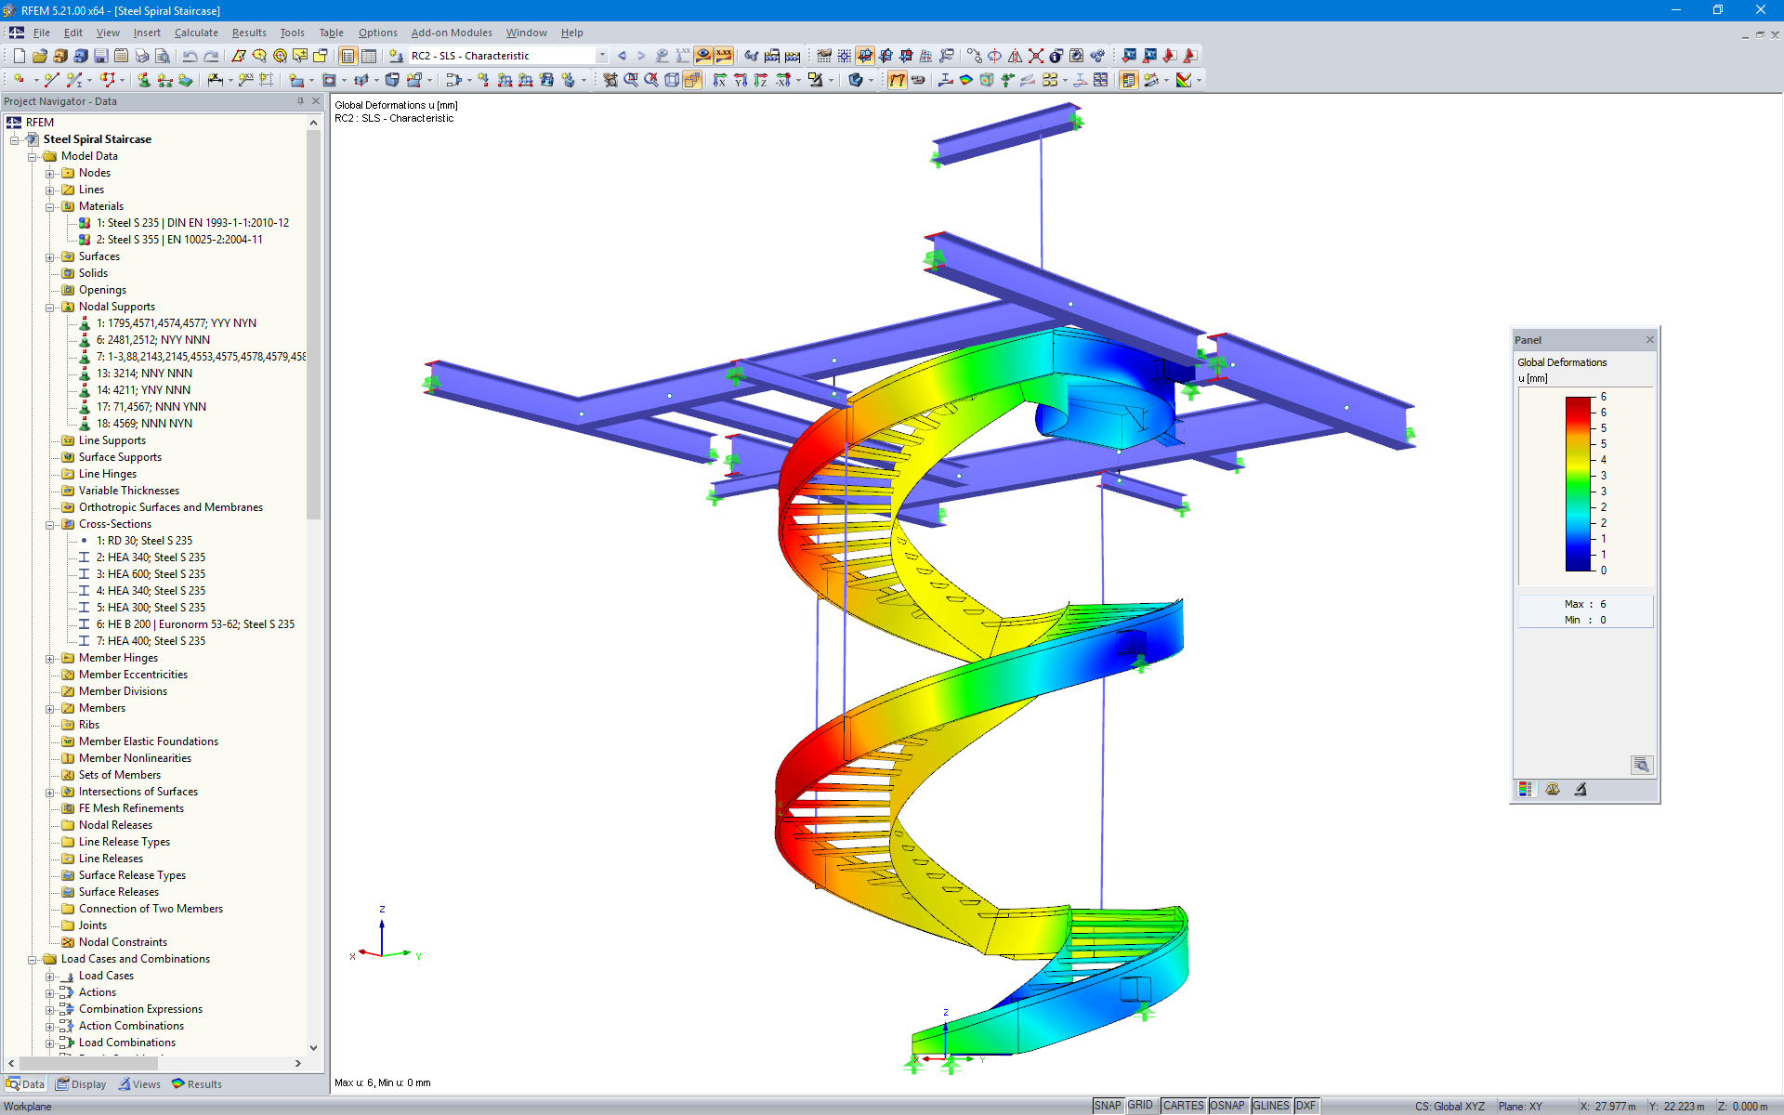Click the deformation results icon
Screen dimensions: 1784x1115
897,80
